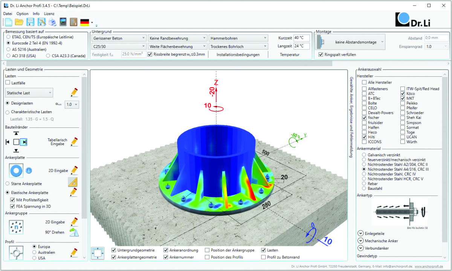This screenshot has width=452, height=271.
Task: Enable the Würth manufacturer checkbox
Action: point(403,142)
